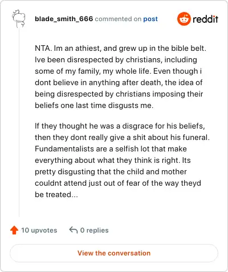
Task: Click the "NTA." verdict text
Action: [x=43, y=48]
